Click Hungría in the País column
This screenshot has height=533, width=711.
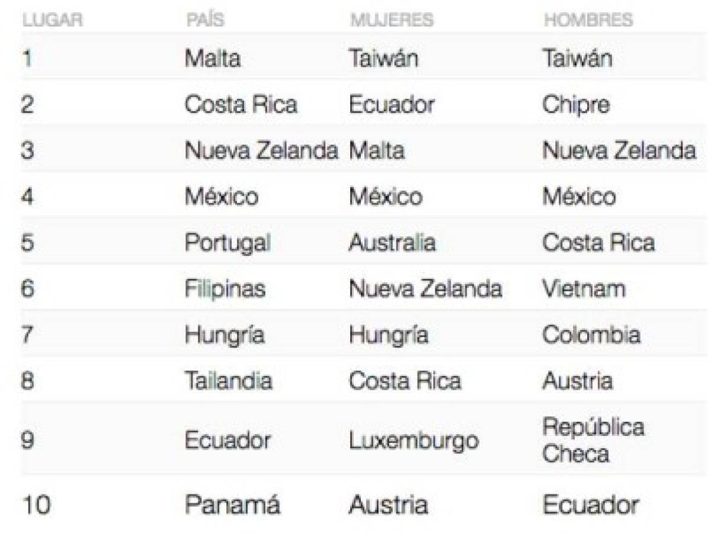point(225,335)
